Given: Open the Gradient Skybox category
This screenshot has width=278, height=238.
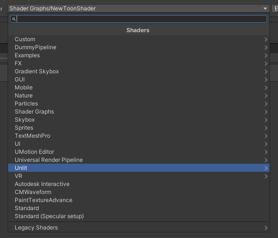Looking at the screenshot, I should click(x=139, y=71).
